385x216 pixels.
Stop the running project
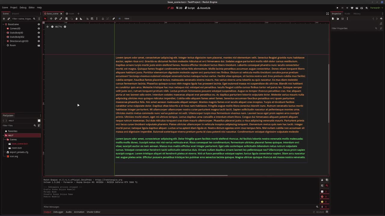[347, 8]
